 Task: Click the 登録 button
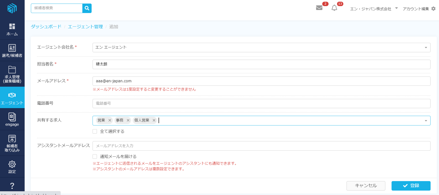pyautogui.click(x=411, y=186)
